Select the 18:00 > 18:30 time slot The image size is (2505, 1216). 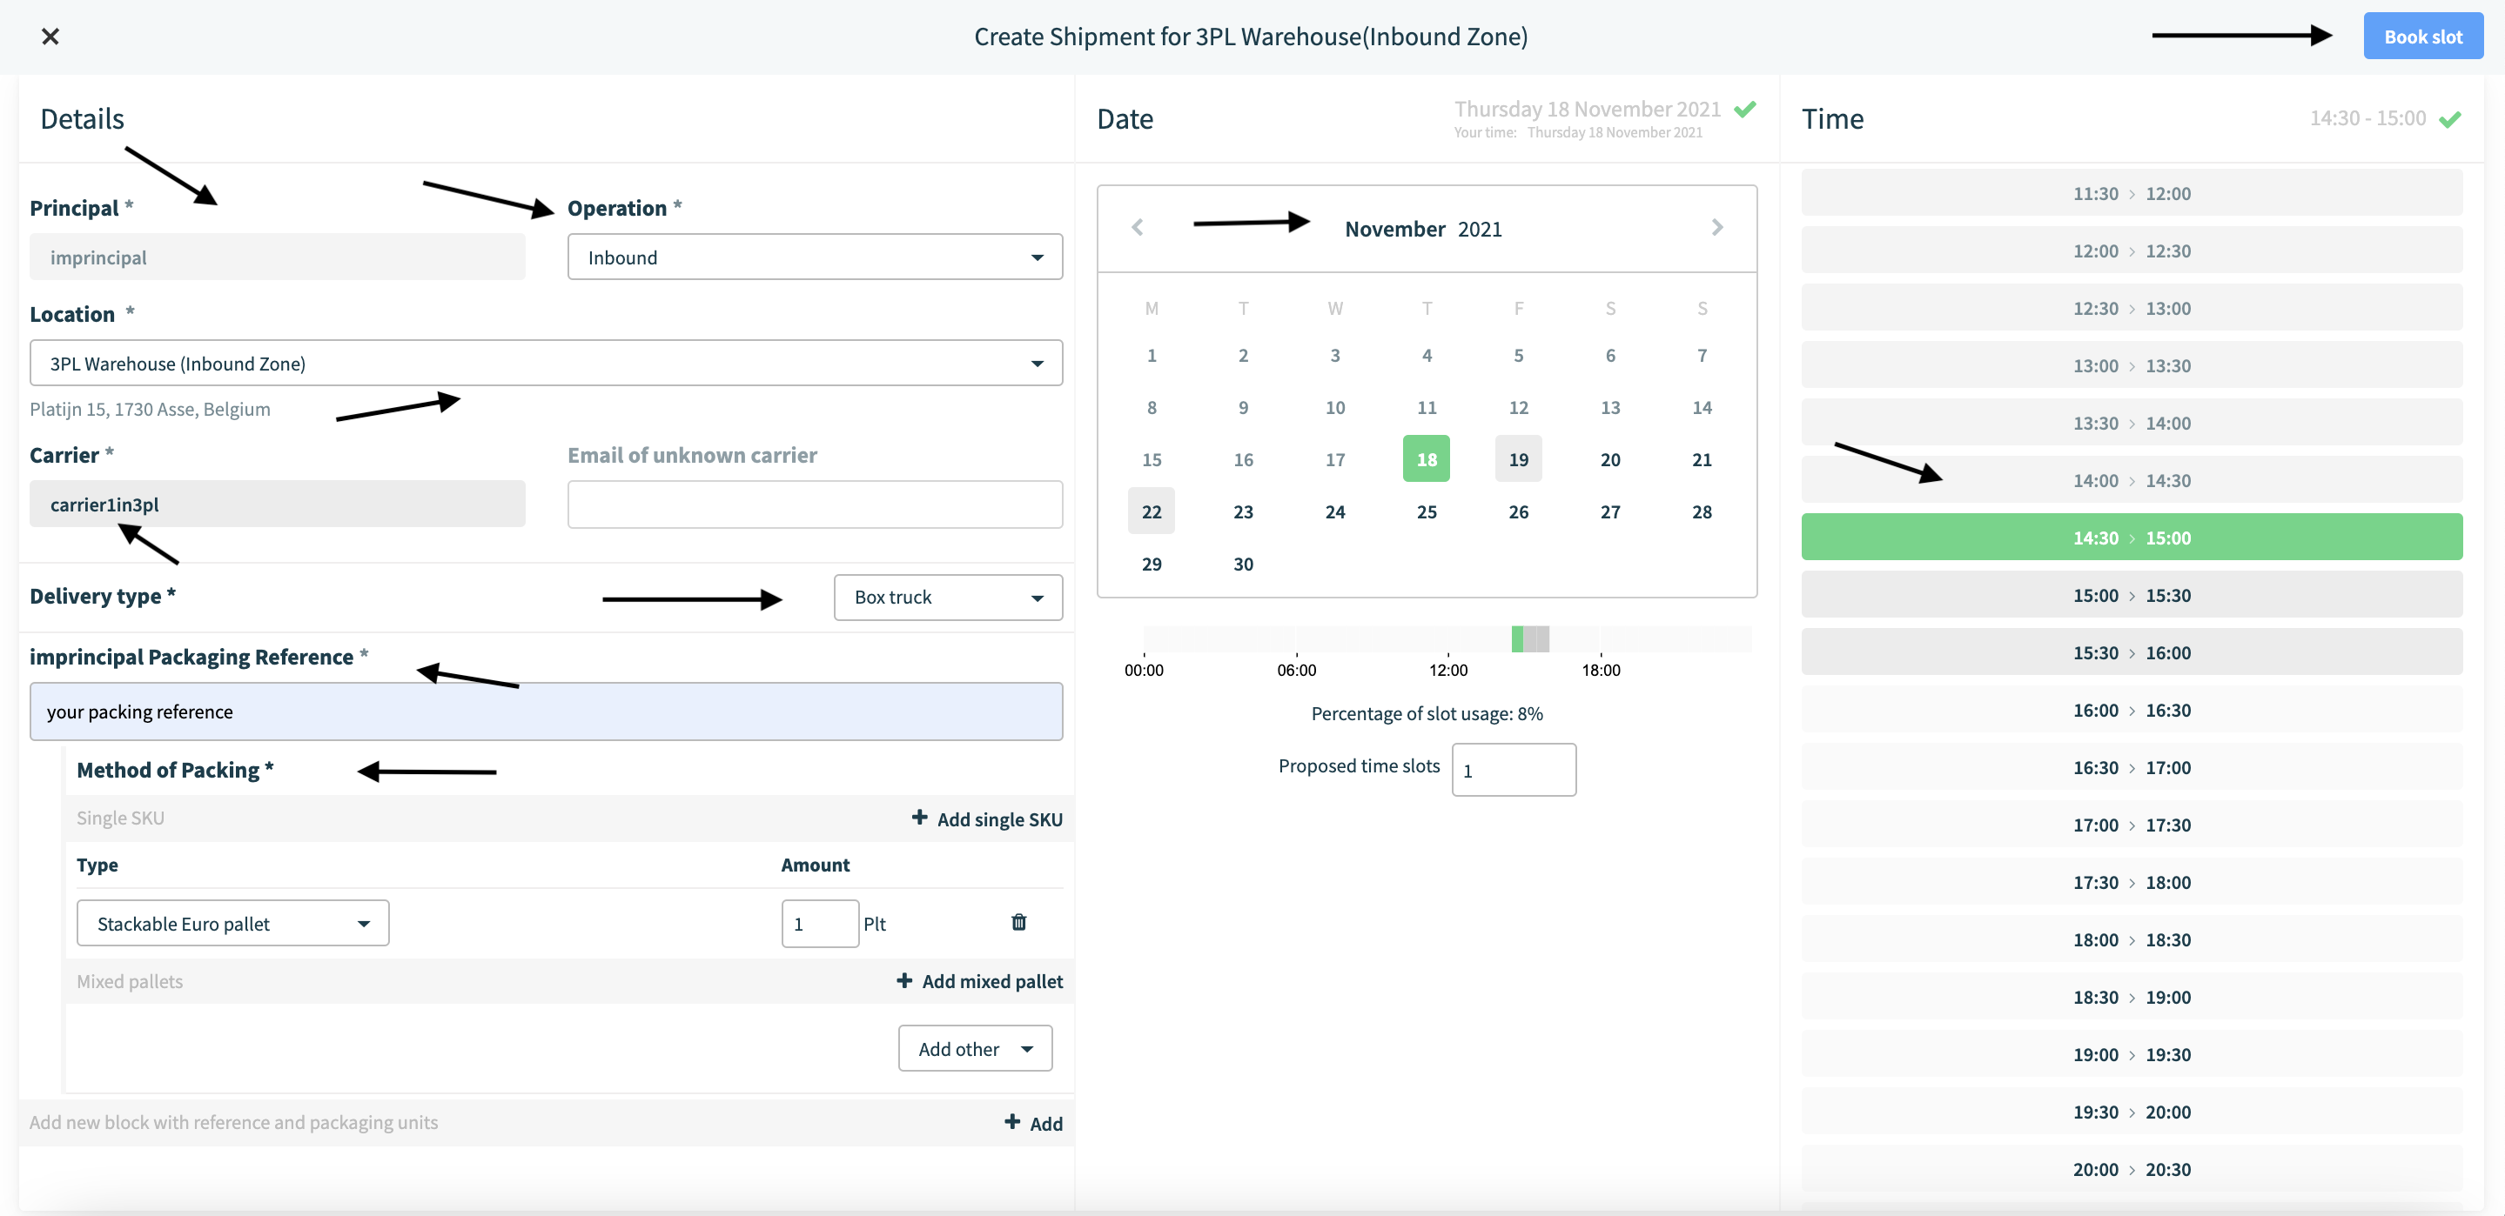pos(2132,938)
